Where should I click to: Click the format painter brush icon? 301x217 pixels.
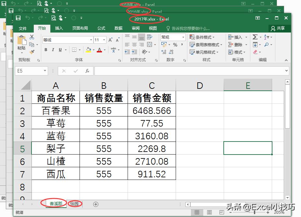coord(31,51)
